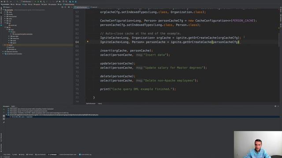Expand External Libraries node

click(3, 52)
